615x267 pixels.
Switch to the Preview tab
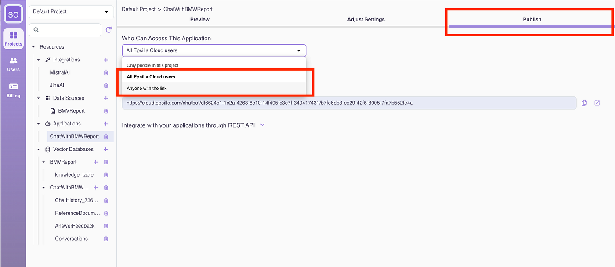[x=200, y=20]
